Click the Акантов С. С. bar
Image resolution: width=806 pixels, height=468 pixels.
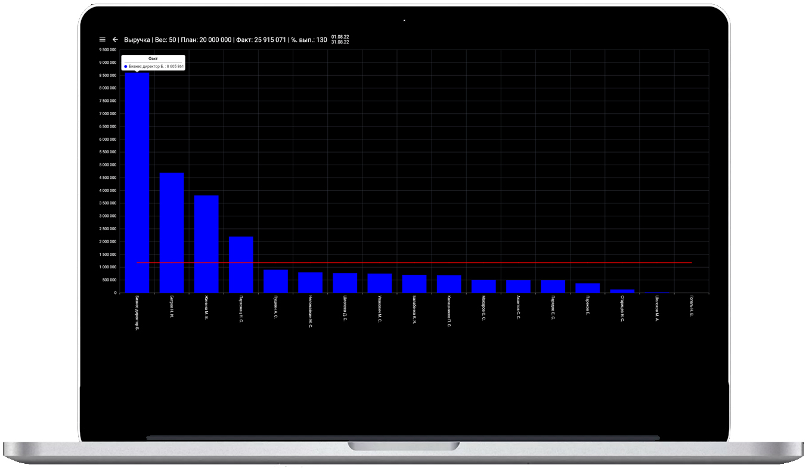[518, 286]
